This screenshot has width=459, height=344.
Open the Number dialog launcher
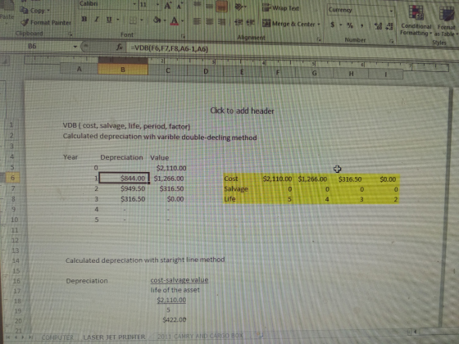tap(392, 41)
